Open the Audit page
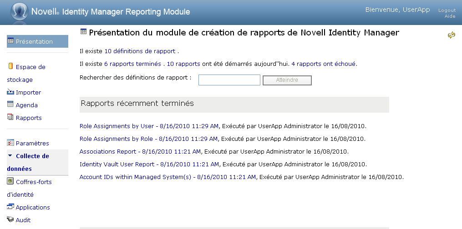Screen dimensions: 462x229 point(23,220)
